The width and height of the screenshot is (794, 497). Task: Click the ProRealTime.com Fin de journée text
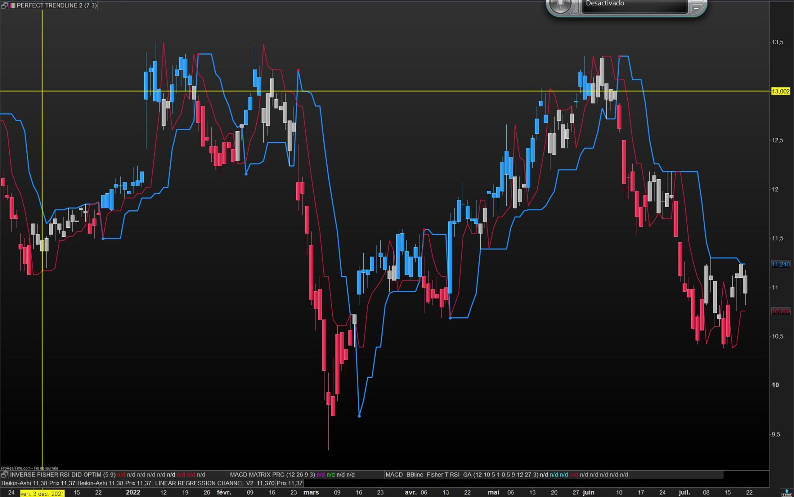click(29, 468)
